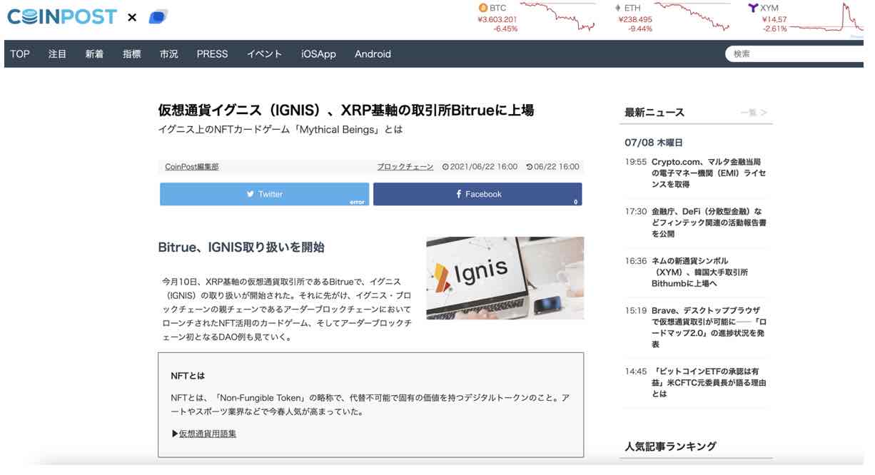The image size is (875, 475).
Task: Share the article on Facebook
Action: (x=477, y=194)
